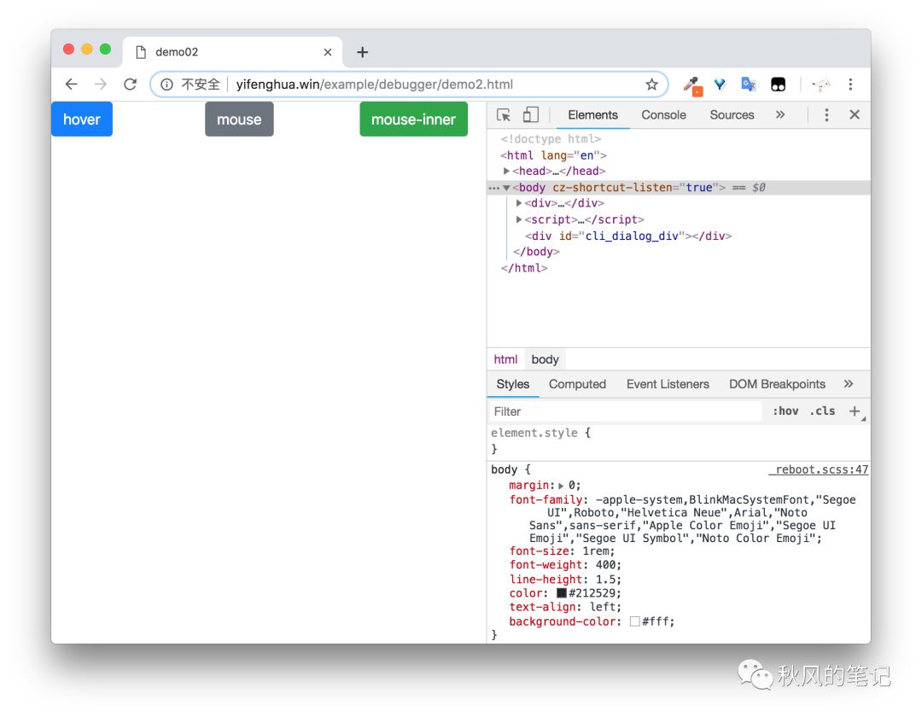The width and height of the screenshot is (922, 717).
Task: Open a new tab with the plus button
Action: tap(362, 52)
